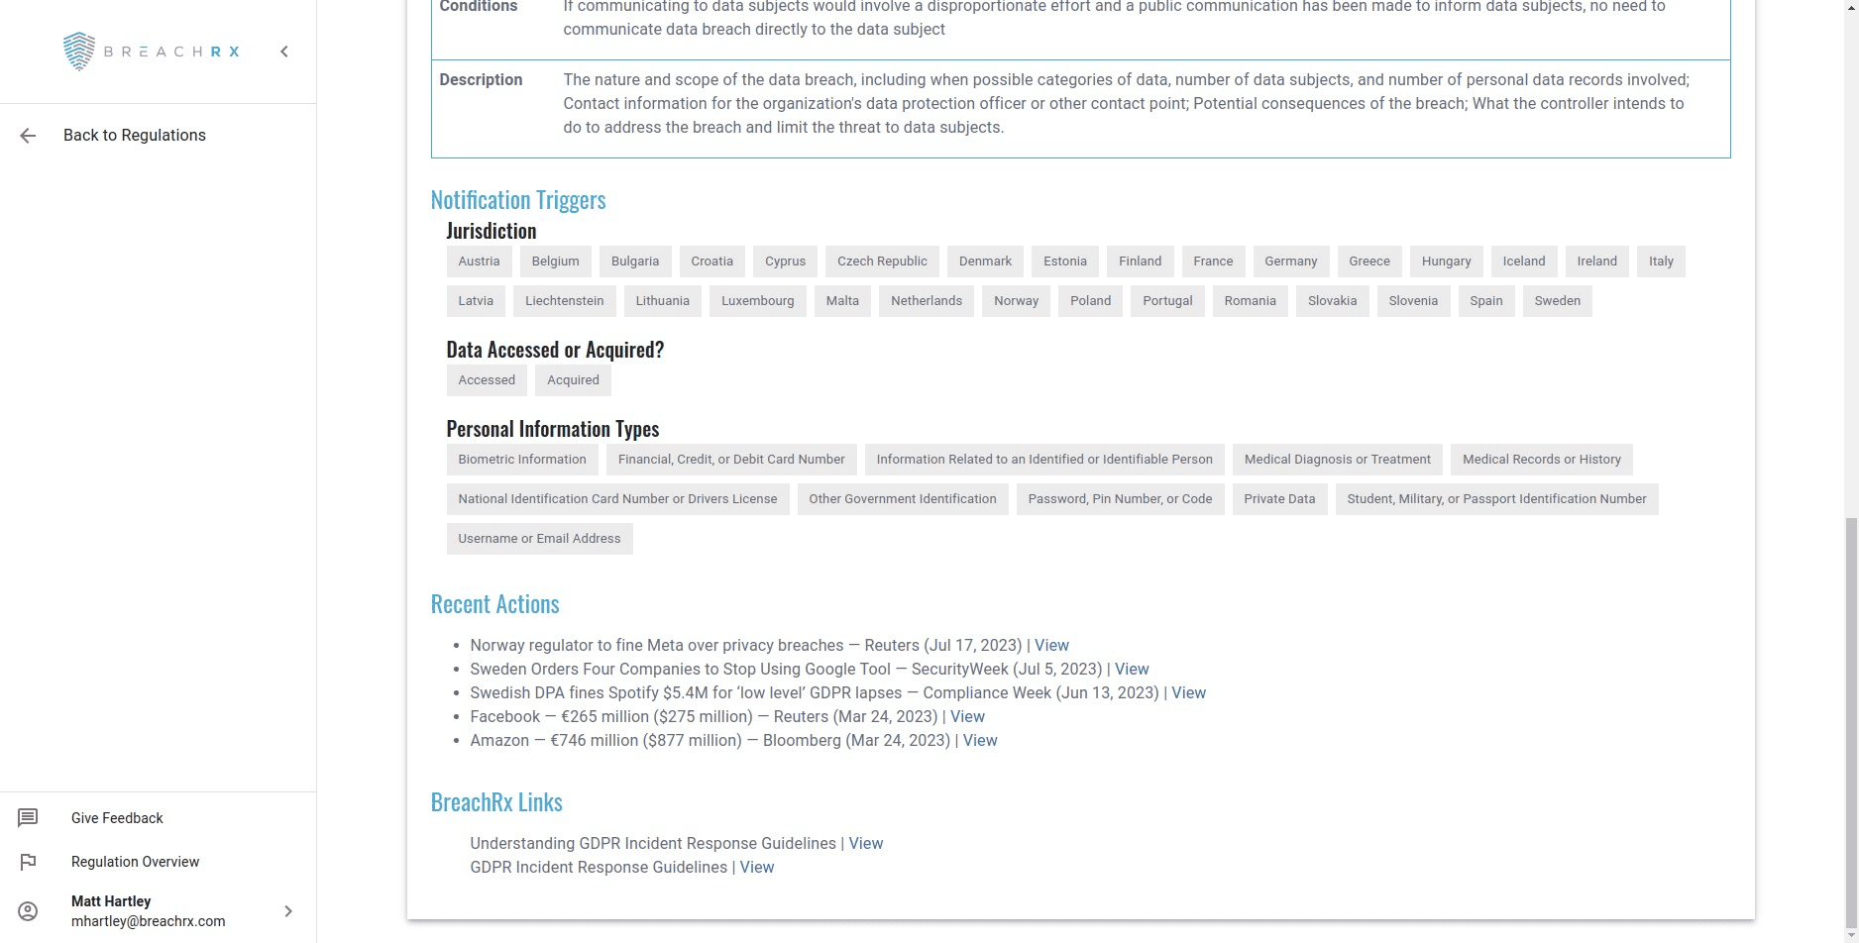Viewport: 1859px width, 943px height.
Task: View Understanding GDPR Incident Response Guidelines
Action: coord(865,844)
